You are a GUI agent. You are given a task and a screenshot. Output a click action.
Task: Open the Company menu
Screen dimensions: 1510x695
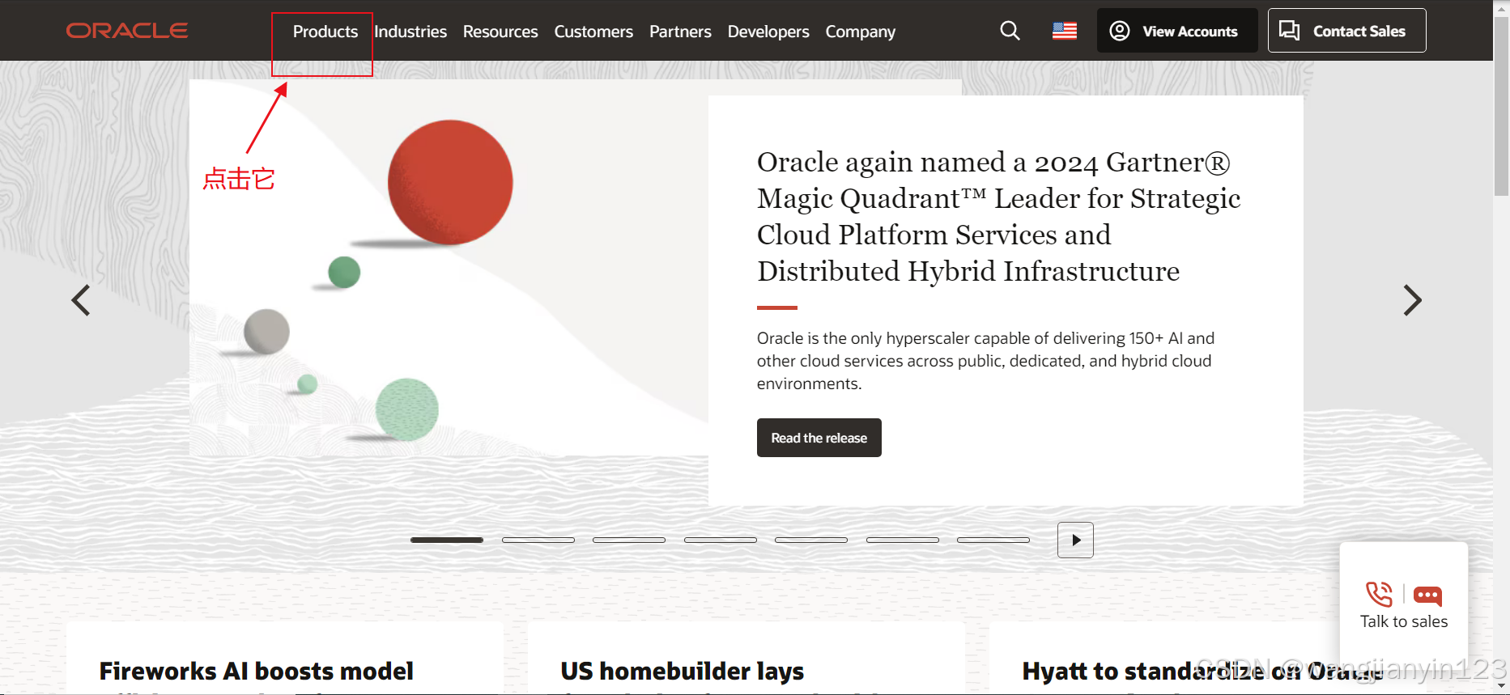coord(861,32)
